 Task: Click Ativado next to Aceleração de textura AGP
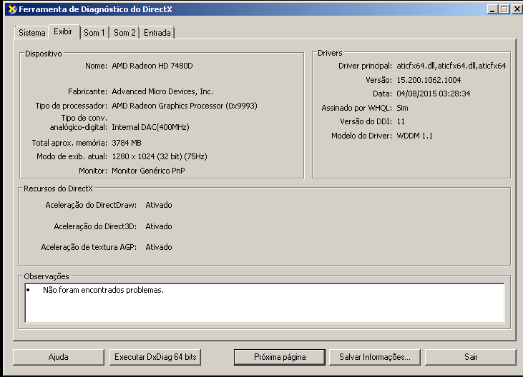(x=159, y=247)
